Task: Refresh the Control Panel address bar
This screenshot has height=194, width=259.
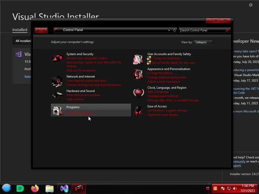Action: pyautogui.click(x=175, y=30)
